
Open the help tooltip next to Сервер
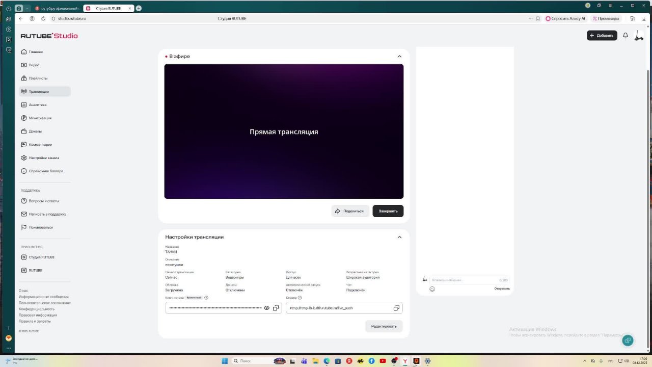coord(300,298)
